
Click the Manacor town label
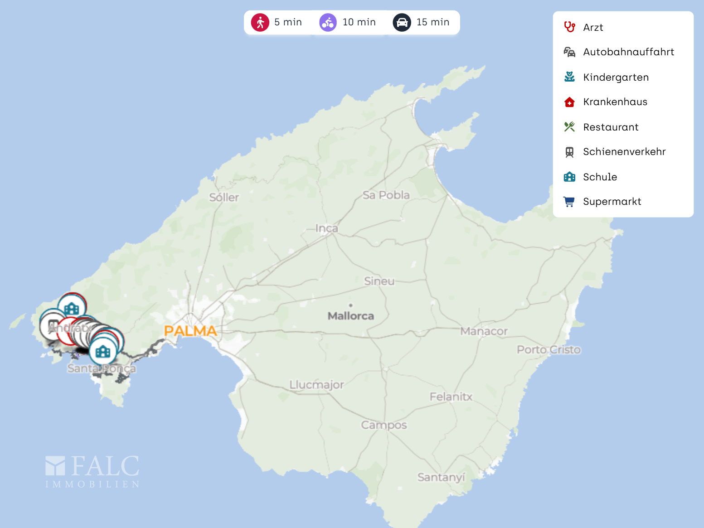click(x=484, y=331)
